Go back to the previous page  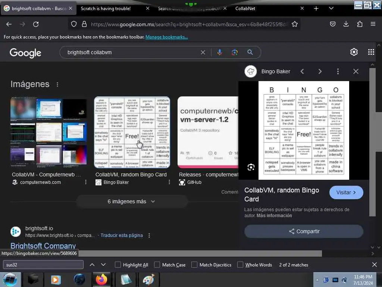tap(9, 24)
